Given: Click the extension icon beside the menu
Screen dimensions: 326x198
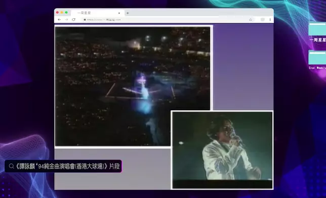Looking at the screenshot, I should pos(263,20).
